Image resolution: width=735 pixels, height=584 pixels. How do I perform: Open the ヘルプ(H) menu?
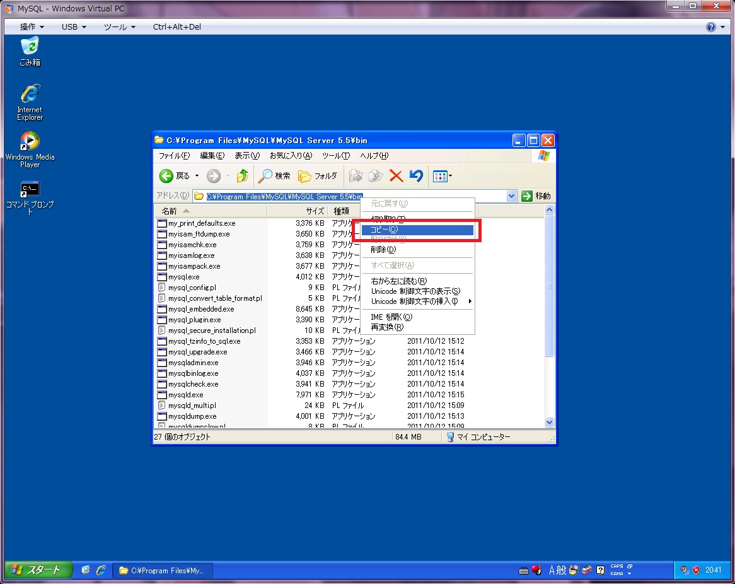[x=374, y=156]
